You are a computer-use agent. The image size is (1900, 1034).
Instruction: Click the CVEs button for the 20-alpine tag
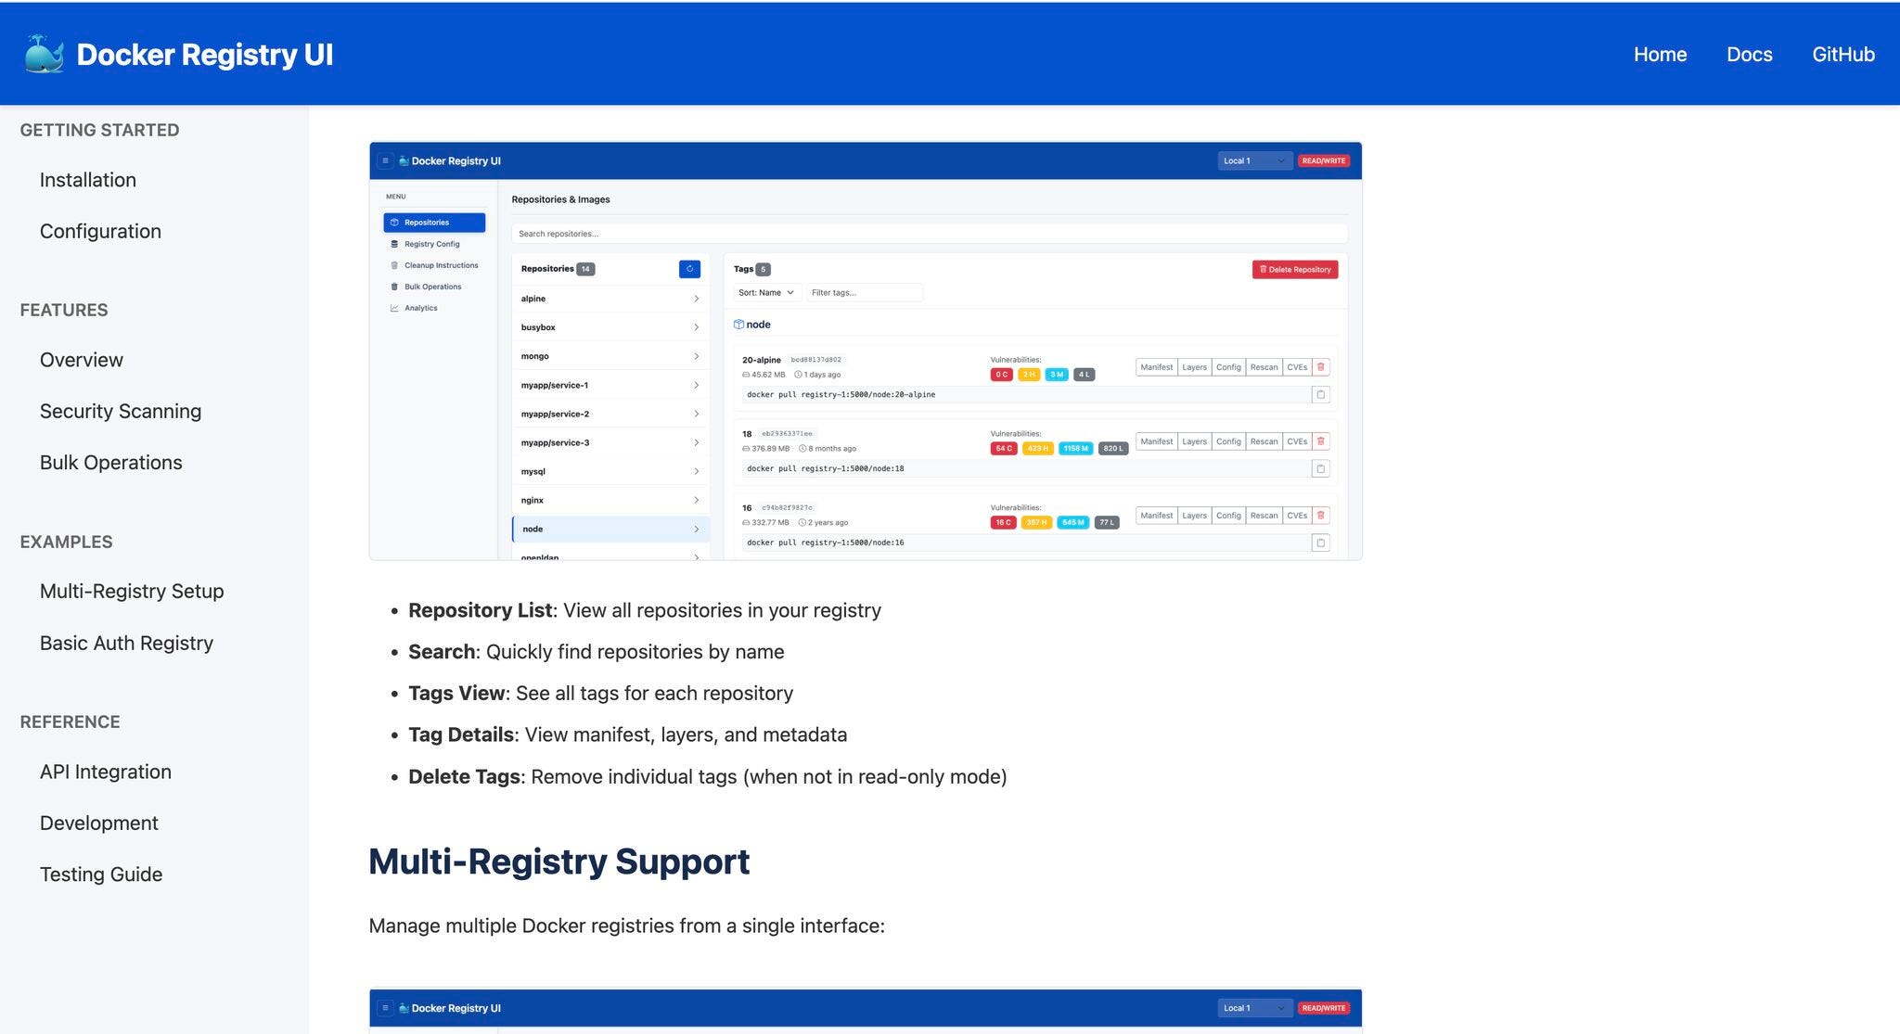point(1296,367)
